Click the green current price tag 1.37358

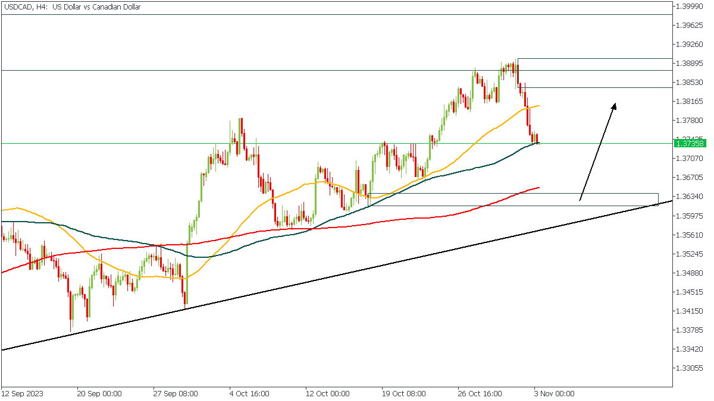pos(690,143)
